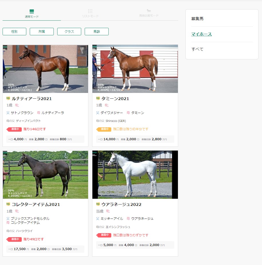Click My badge beside ルナティアーラ2021
The height and width of the screenshot is (265, 262).
(8, 98)
